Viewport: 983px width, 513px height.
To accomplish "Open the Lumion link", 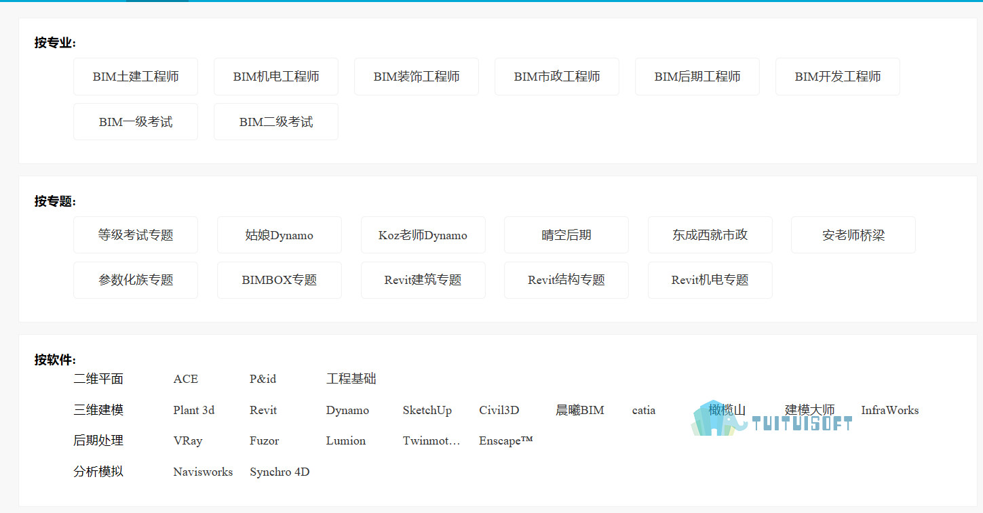I will (346, 440).
